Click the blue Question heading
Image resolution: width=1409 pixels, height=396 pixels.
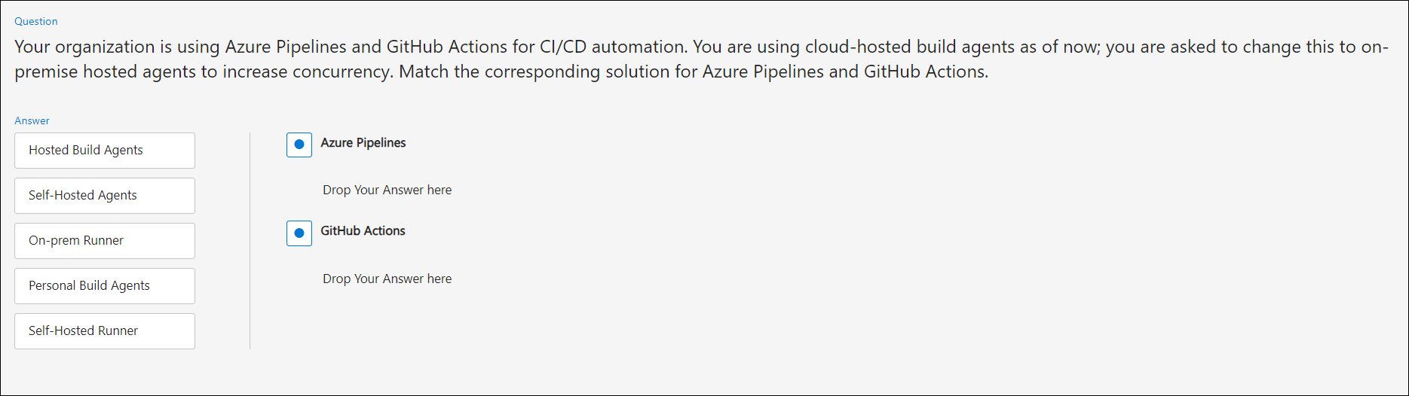click(x=36, y=21)
